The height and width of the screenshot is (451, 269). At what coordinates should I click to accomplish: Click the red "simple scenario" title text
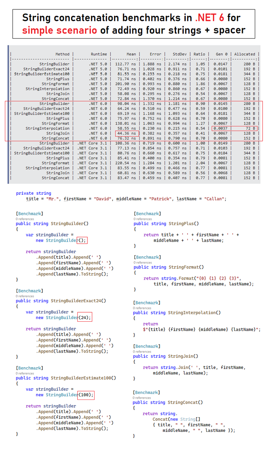[x=60, y=30]
